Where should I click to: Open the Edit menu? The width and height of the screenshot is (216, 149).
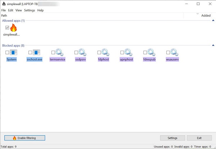10,10
